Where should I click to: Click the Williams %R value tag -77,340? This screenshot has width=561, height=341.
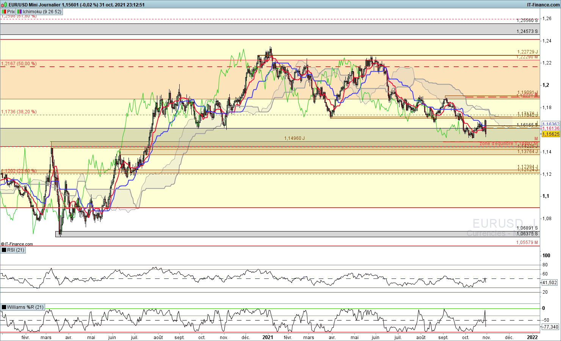point(550,327)
